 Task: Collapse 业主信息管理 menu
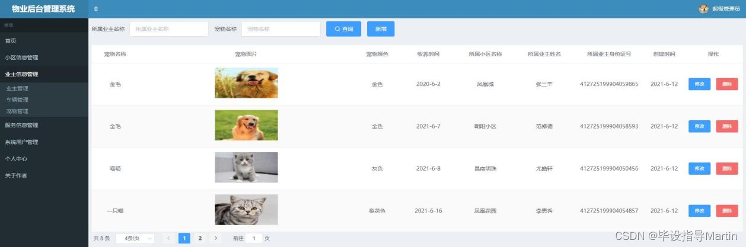pyautogui.click(x=44, y=74)
